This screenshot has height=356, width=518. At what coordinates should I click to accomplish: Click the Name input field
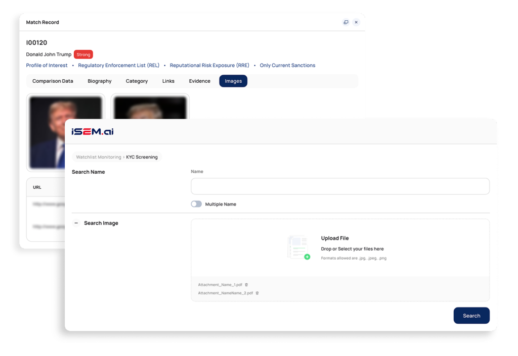click(339, 186)
